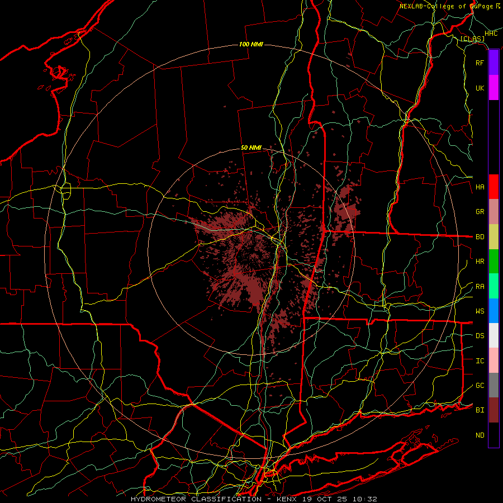503x503 pixels.
Task: Click the yellow BD legend swatch
Action: tap(493, 237)
